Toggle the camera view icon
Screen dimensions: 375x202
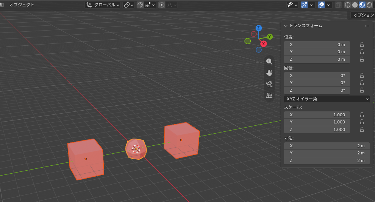[269, 84]
